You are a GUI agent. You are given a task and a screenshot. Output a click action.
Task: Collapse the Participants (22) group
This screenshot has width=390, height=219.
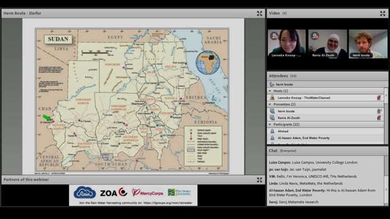(x=270, y=124)
